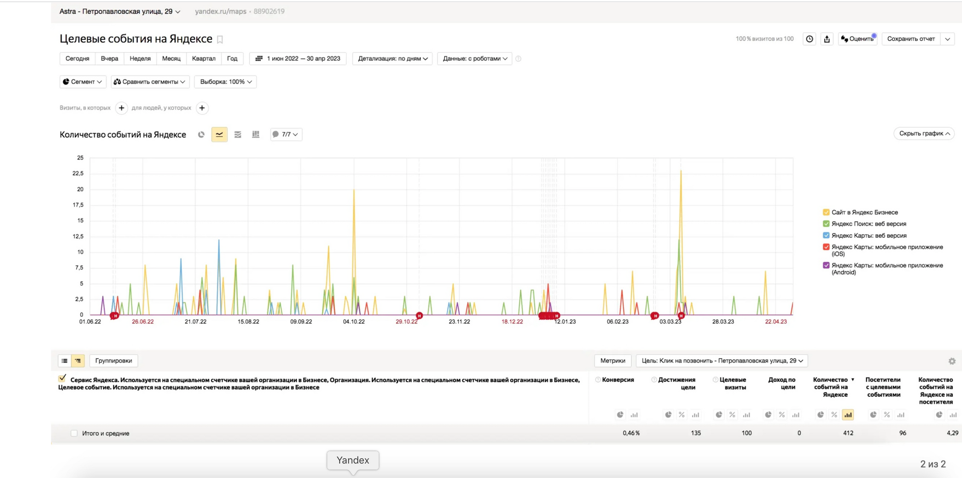Open the 'Выборка: 100%' dropdown
This screenshot has width=962, height=478.
225,82
